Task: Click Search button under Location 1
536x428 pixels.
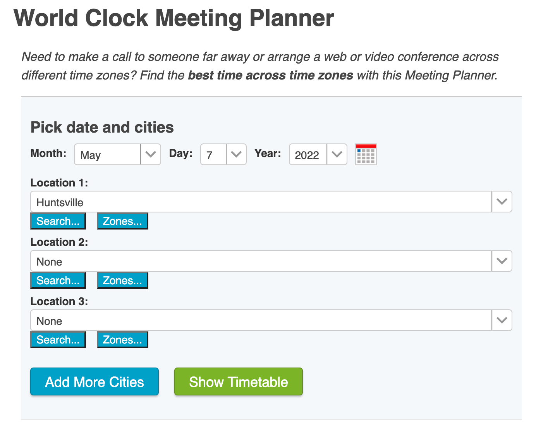Action: click(x=58, y=221)
